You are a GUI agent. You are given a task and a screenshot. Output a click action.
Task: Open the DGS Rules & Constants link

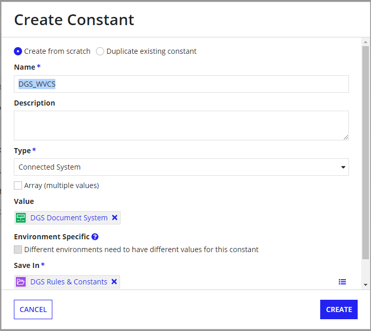(69, 282)
